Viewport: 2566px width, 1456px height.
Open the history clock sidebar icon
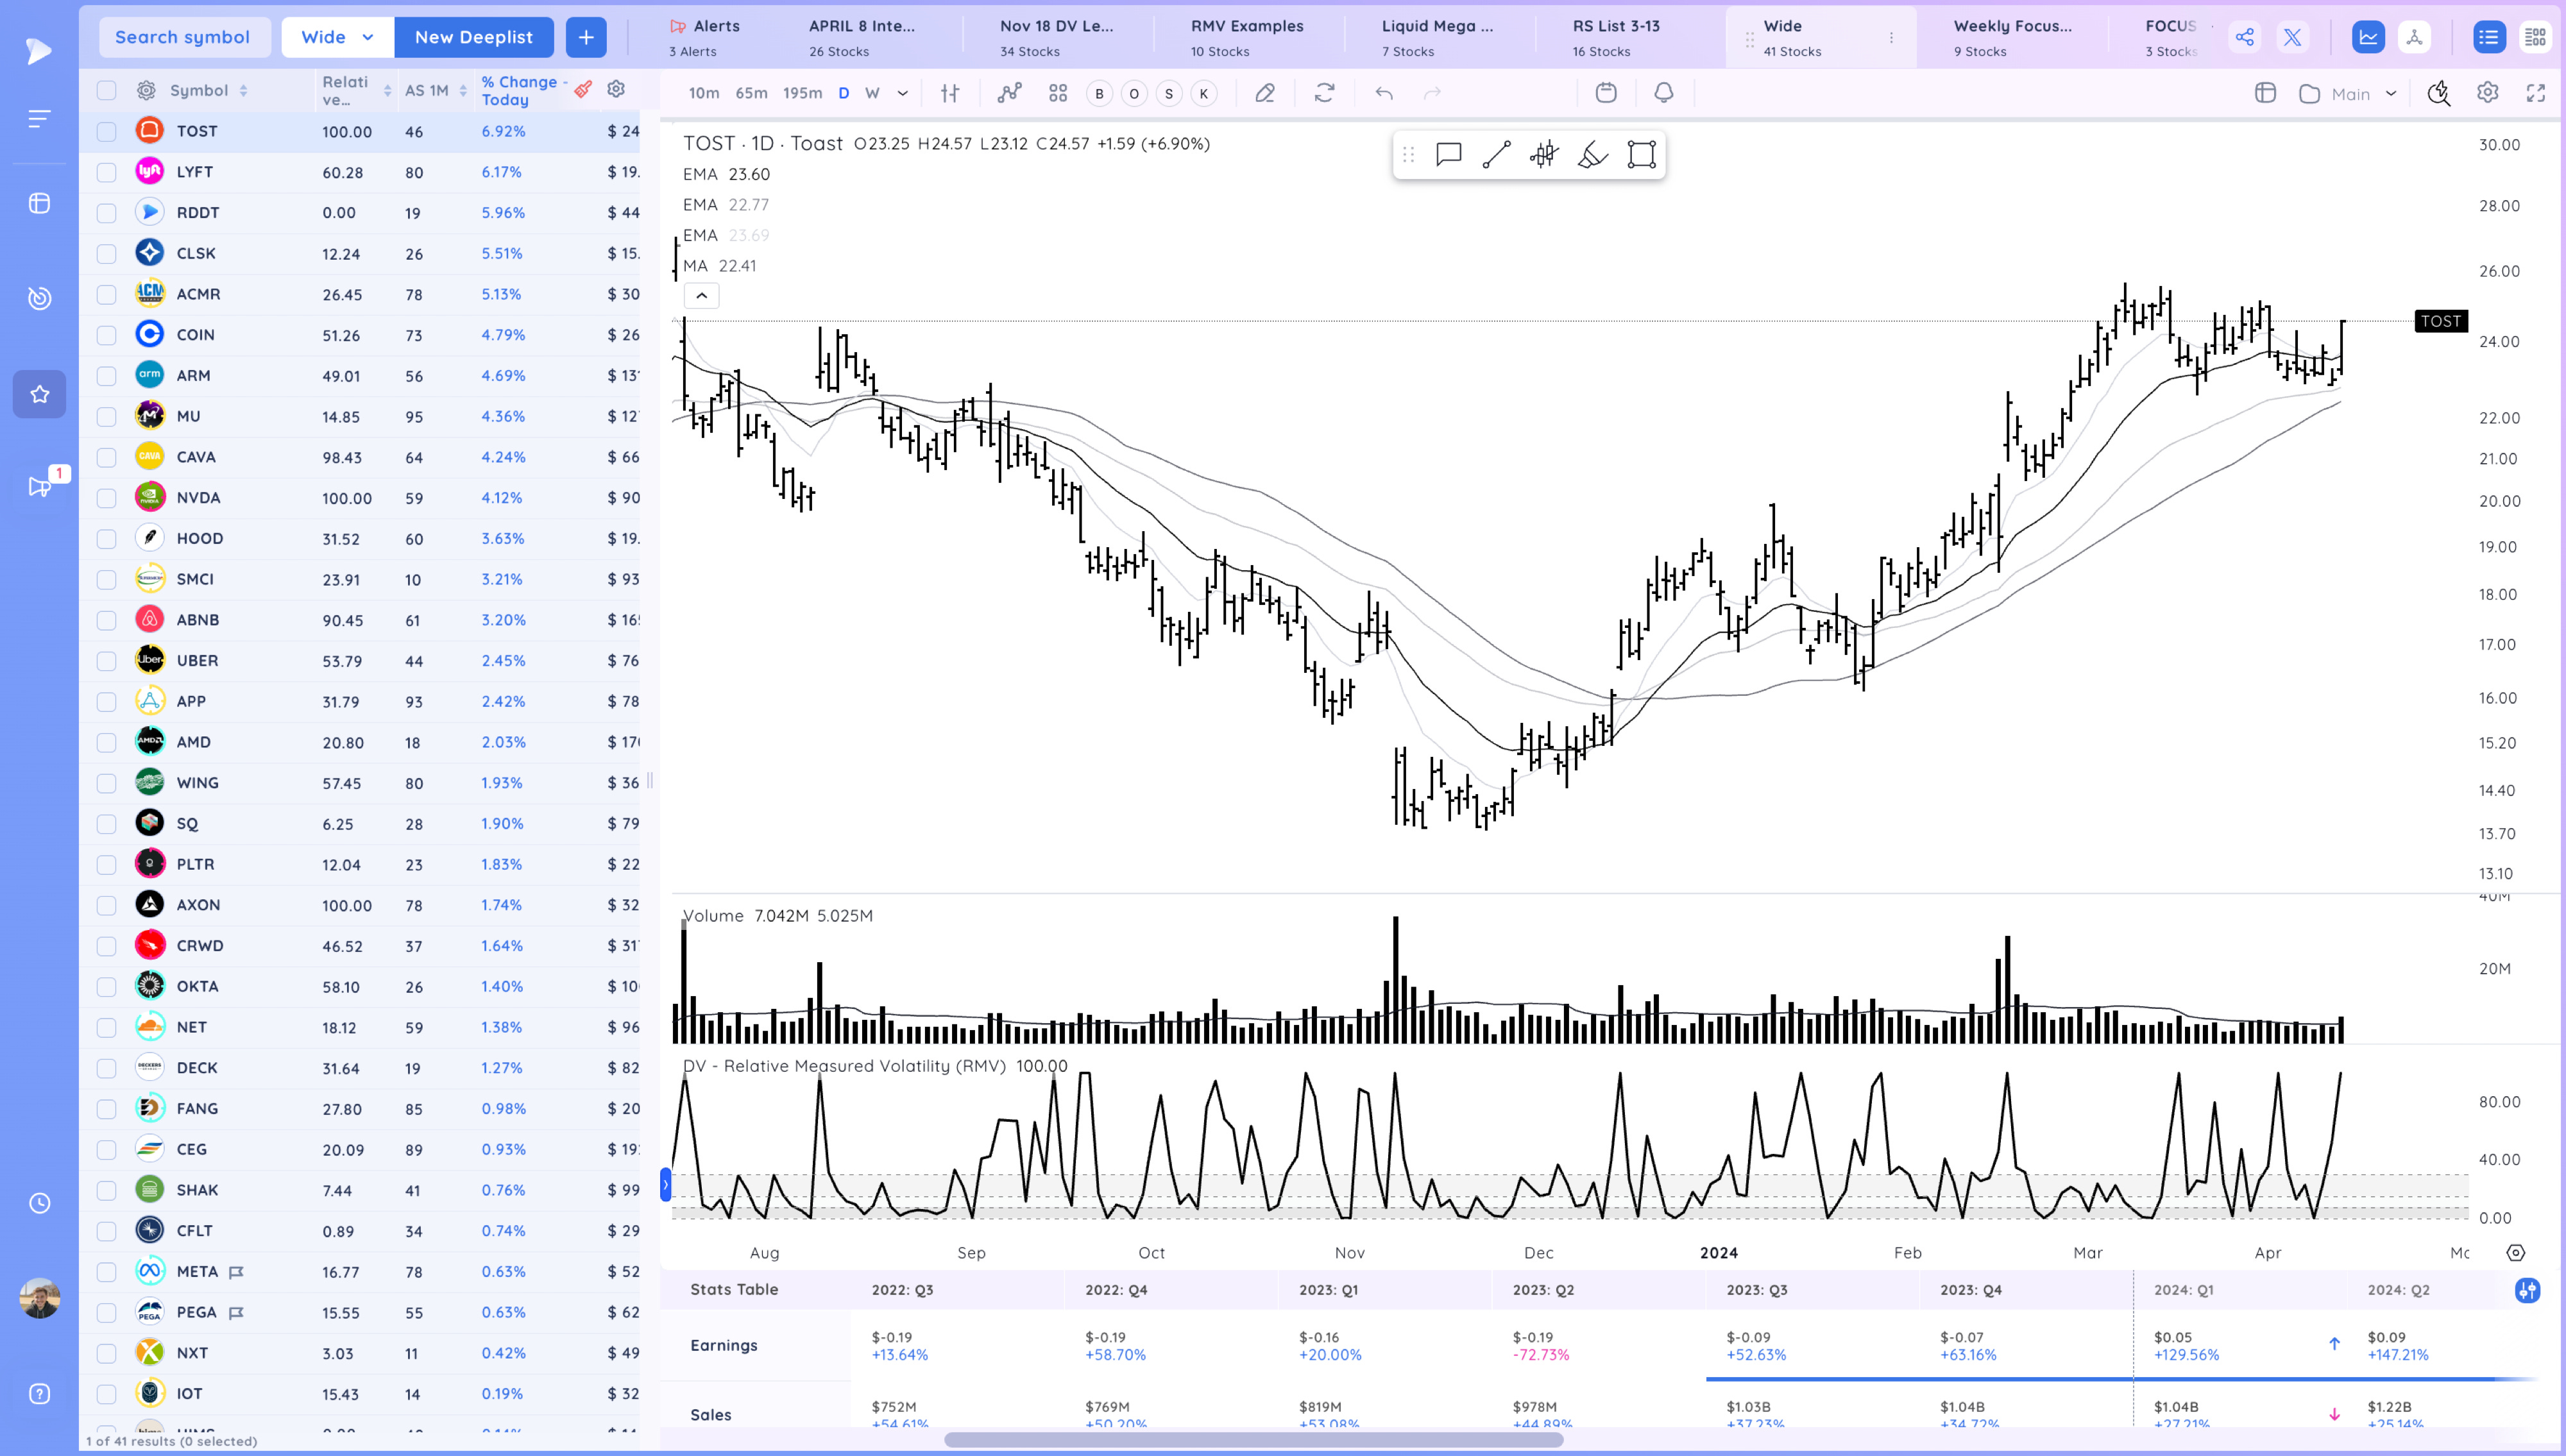[39, 1203]
